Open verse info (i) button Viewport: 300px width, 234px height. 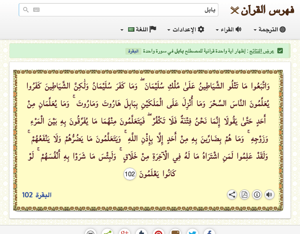pyautogui.click(x=257, y=195)
